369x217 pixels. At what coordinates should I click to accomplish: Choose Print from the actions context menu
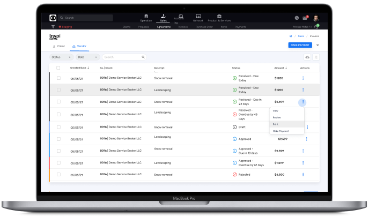point(276,124)
